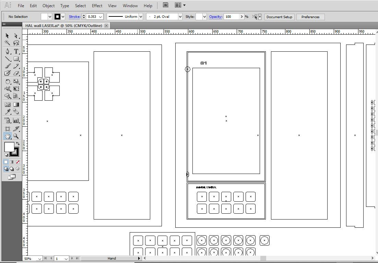Viewport: 378px width, 263px height.
Task: Open Preferences from the control bar
Action: 310,17
